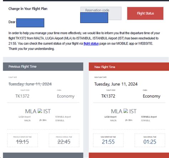Screen dimensions: 169x158
Task: Click the struck-through previous departure time 19:15
Action: [22, 142]
